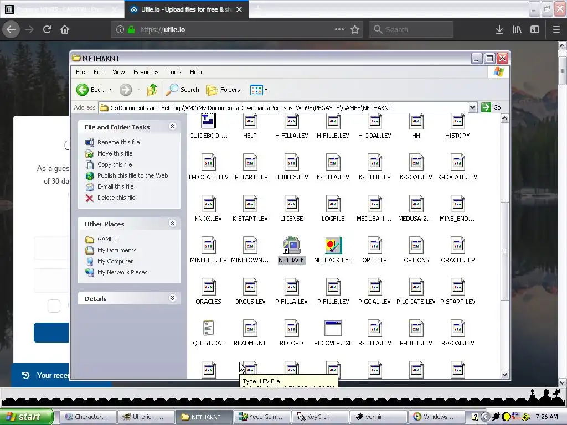The height and width of the screenshot is (425, 567).
Task: Select the JUIBLEX.LEV file icon
Action: pos(291,163)
